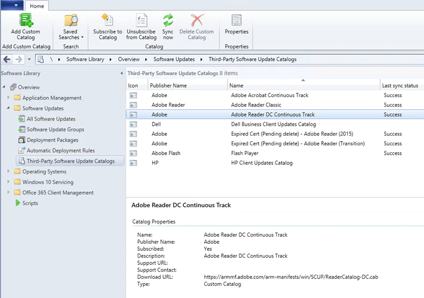Viewport: 424px width, 298px height.
Task: Select Overview in the tree
Action: pyautogui.click(x=29, y=87)
